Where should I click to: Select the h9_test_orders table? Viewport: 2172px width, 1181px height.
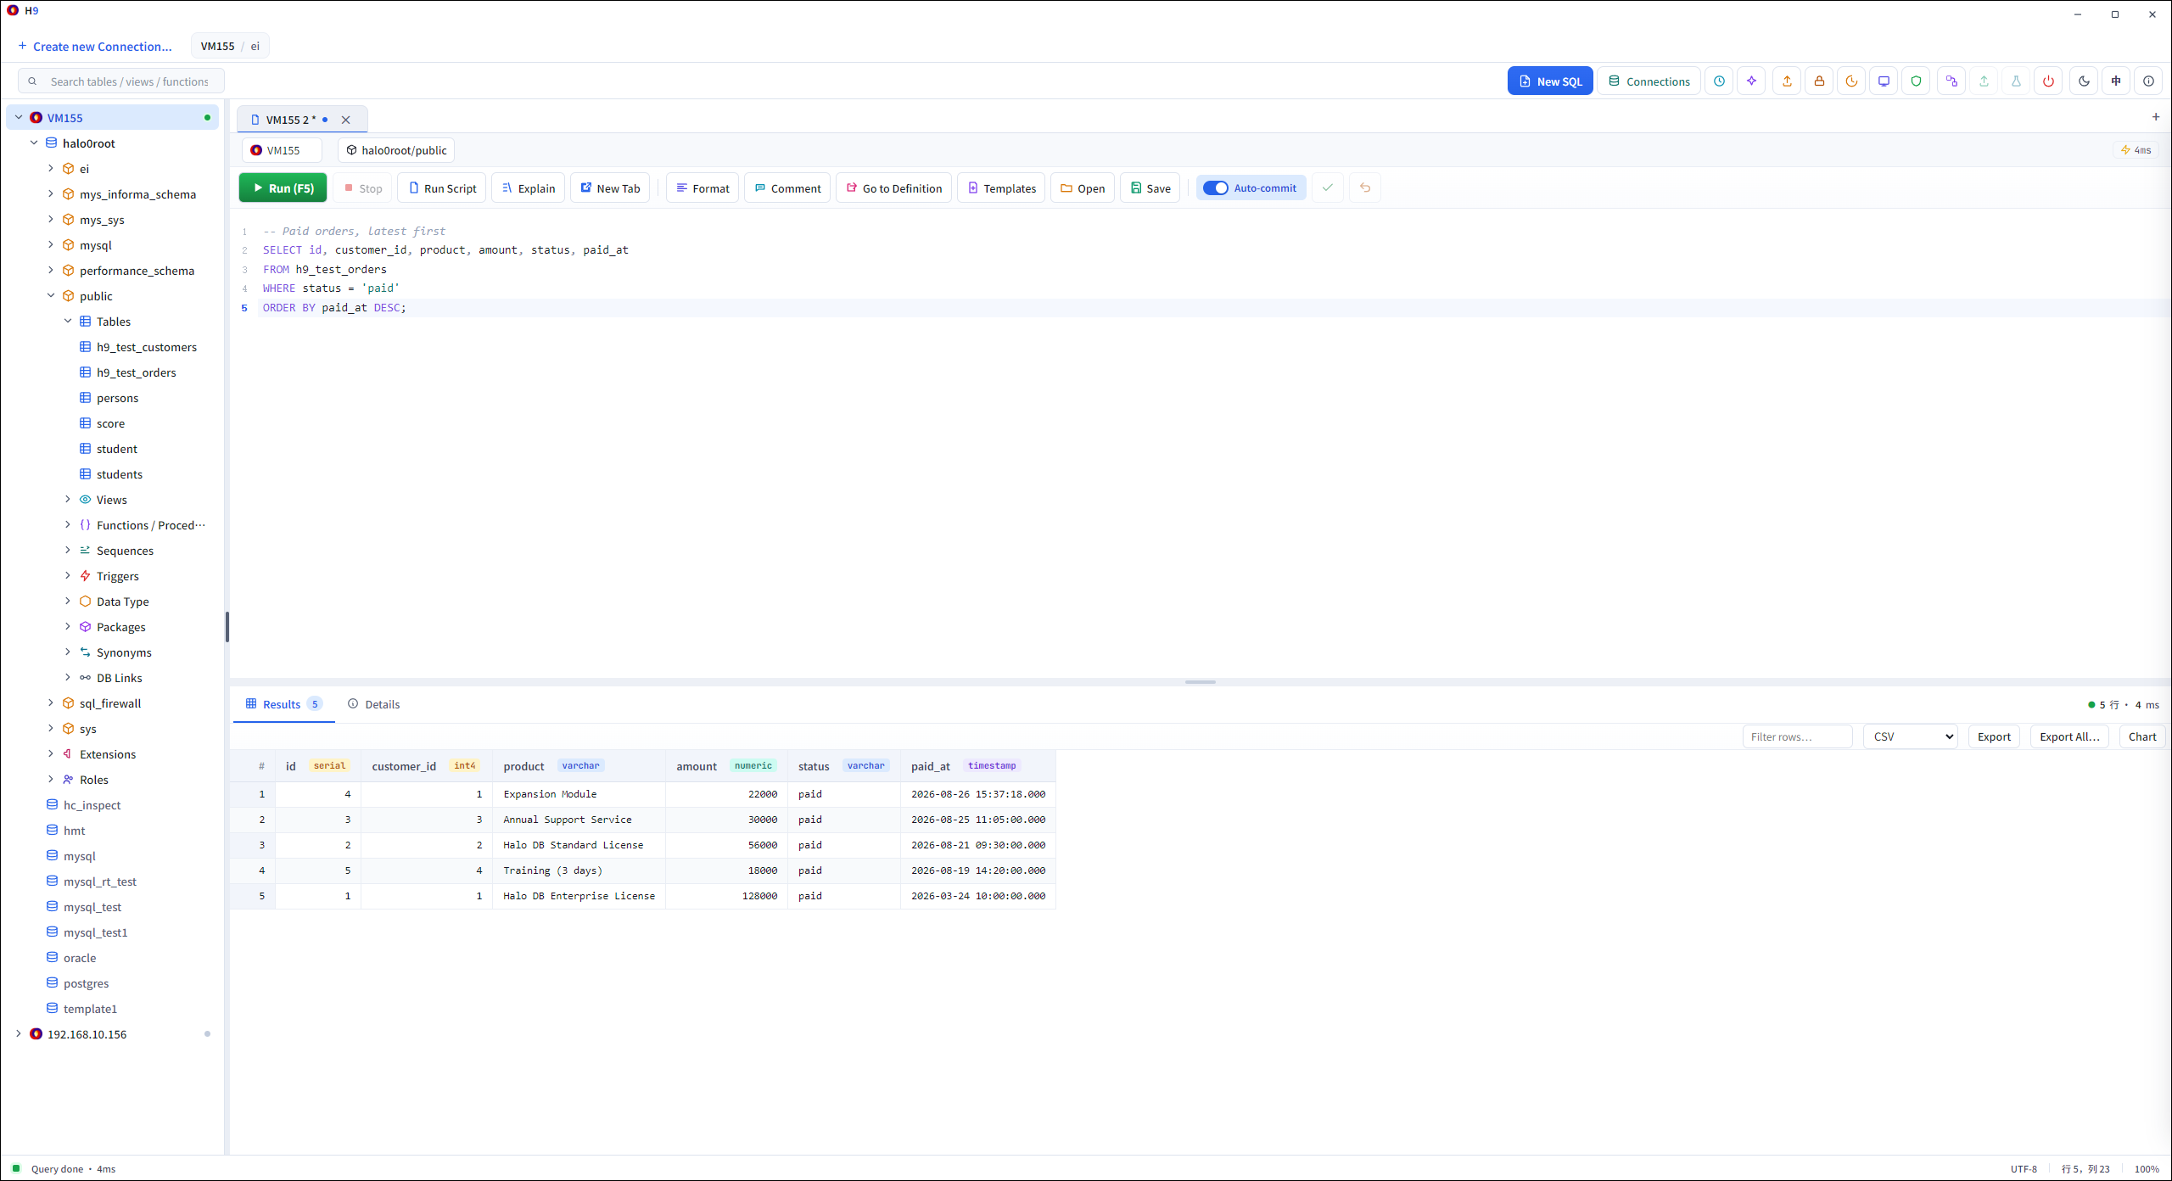pyautogui.click(x=136, y=372)
